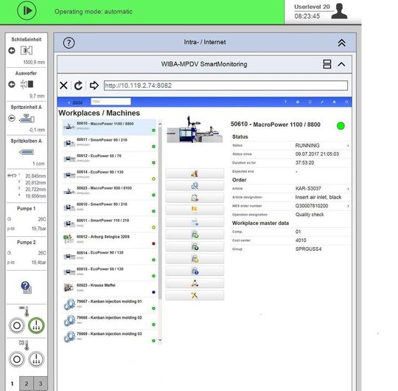Image resolution: width=398 pixels, height=391 pixels.
Task: Expand the Article KAR-S3037 chevron
Action: click(348, 189)
